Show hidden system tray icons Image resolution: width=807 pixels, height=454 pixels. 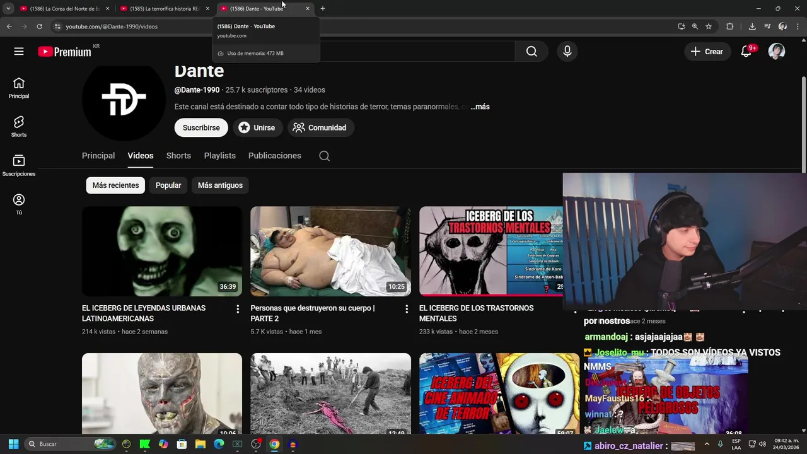click(x=707, y=444)
